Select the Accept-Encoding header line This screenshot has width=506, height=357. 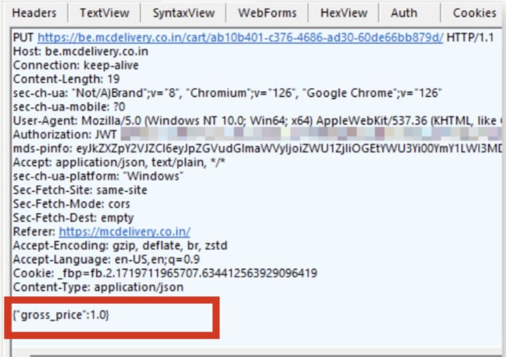point(120,246)
